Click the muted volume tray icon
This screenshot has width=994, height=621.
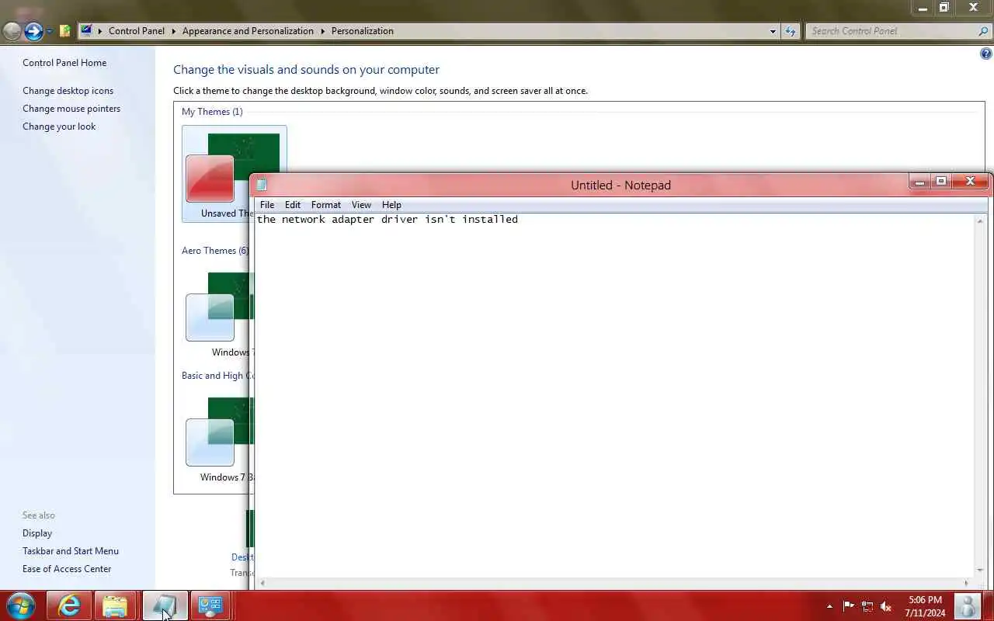coord(886,606)
